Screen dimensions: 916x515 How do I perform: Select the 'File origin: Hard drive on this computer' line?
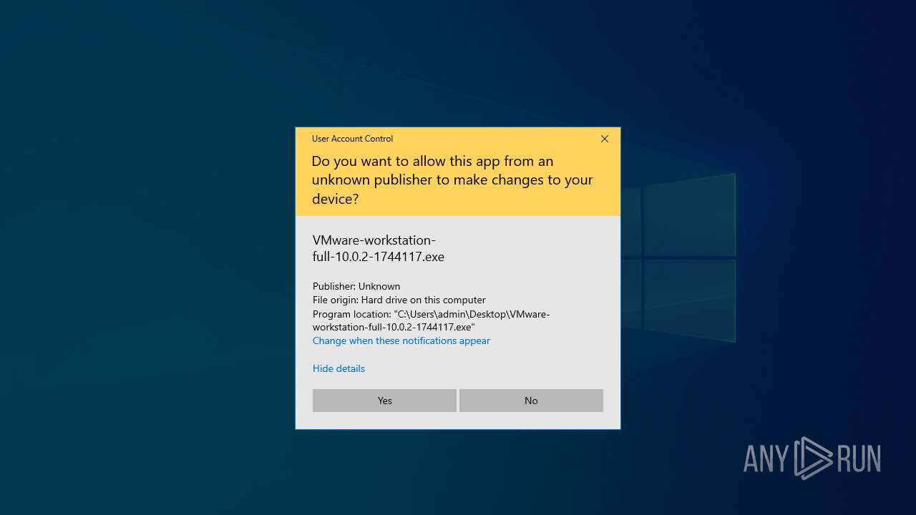point(399,300)
